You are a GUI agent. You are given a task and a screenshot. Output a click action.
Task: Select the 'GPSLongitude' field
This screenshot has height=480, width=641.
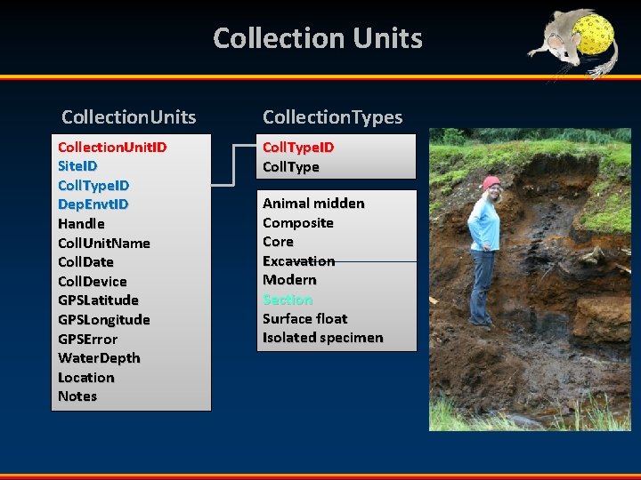tap(104, 320)
